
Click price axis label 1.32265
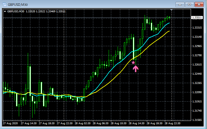[197, 83]
